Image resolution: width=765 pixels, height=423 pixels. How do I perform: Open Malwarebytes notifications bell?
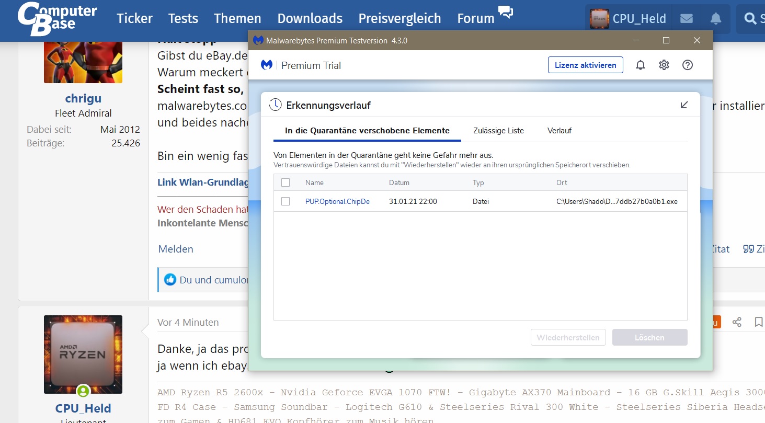click(x=640, y=65)
